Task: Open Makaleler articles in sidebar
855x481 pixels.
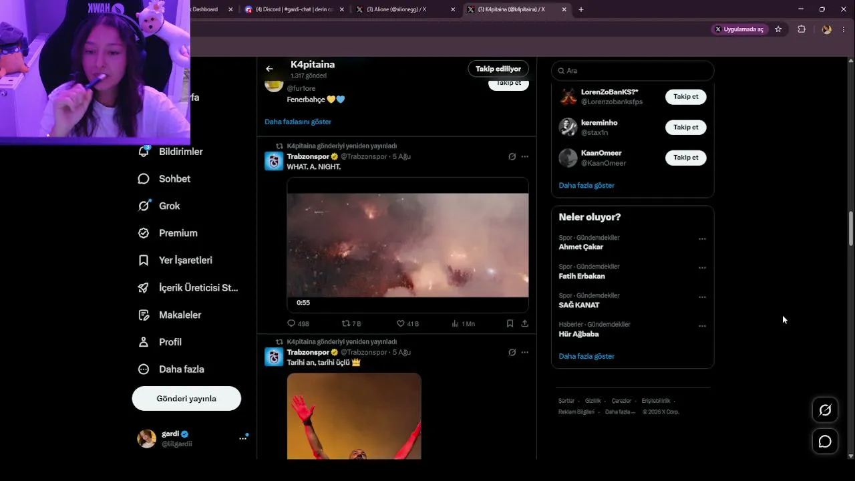Action: (169, 315)
